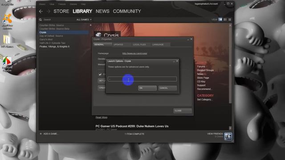Switch to list view icon

(x=225, y=20)
